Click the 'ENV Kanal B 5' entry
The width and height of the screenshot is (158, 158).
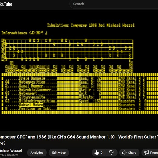click(x=132, y=82)
